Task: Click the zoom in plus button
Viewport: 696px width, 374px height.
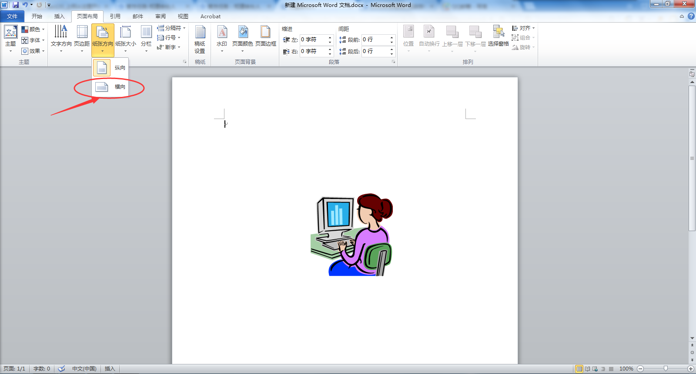Action: pos(691,369)
